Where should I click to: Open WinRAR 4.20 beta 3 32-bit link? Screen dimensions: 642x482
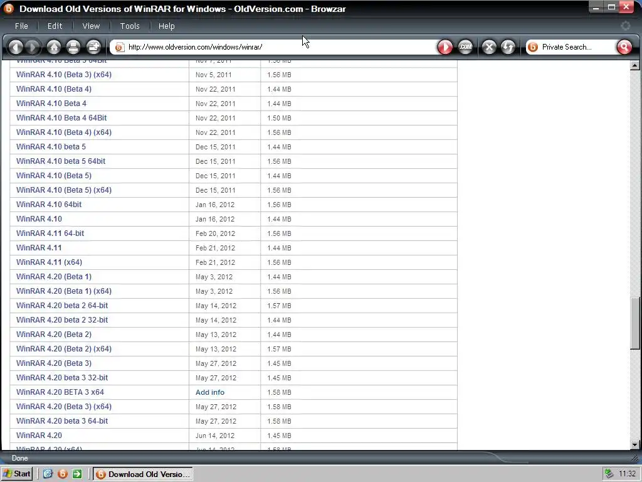62,377
